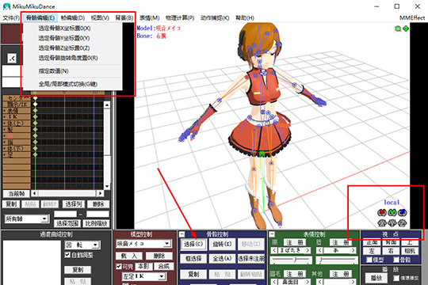Click the lip morph slider under あ
The height and width of the screenshot is (285, 428).
pyautogui.click(x=337, y=260)
